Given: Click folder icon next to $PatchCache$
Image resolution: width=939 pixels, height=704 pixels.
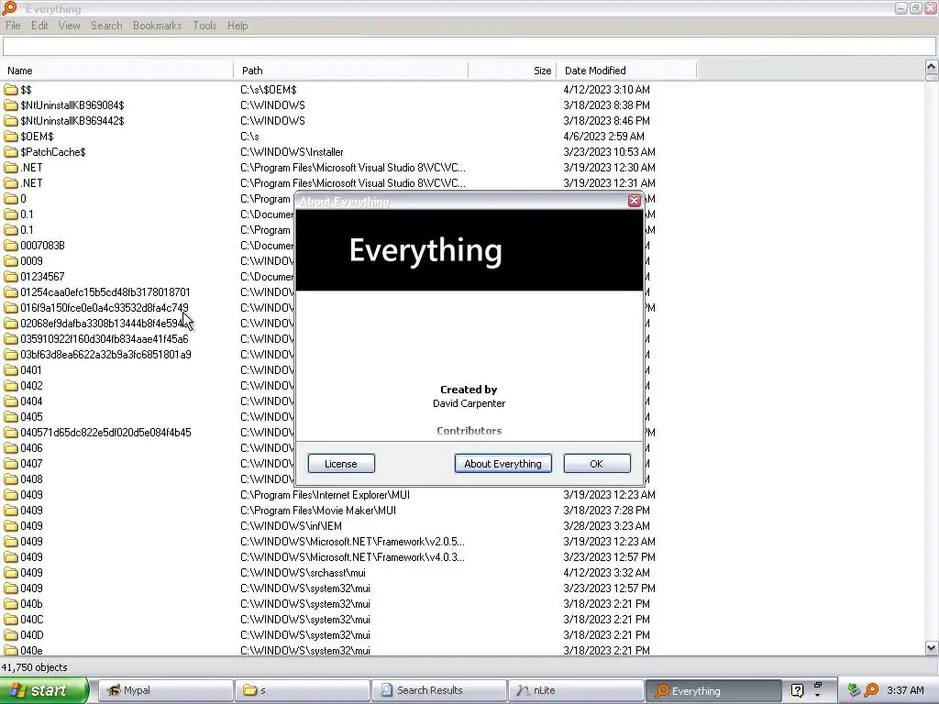Looking at the screenshot, I should click(11, 152).
